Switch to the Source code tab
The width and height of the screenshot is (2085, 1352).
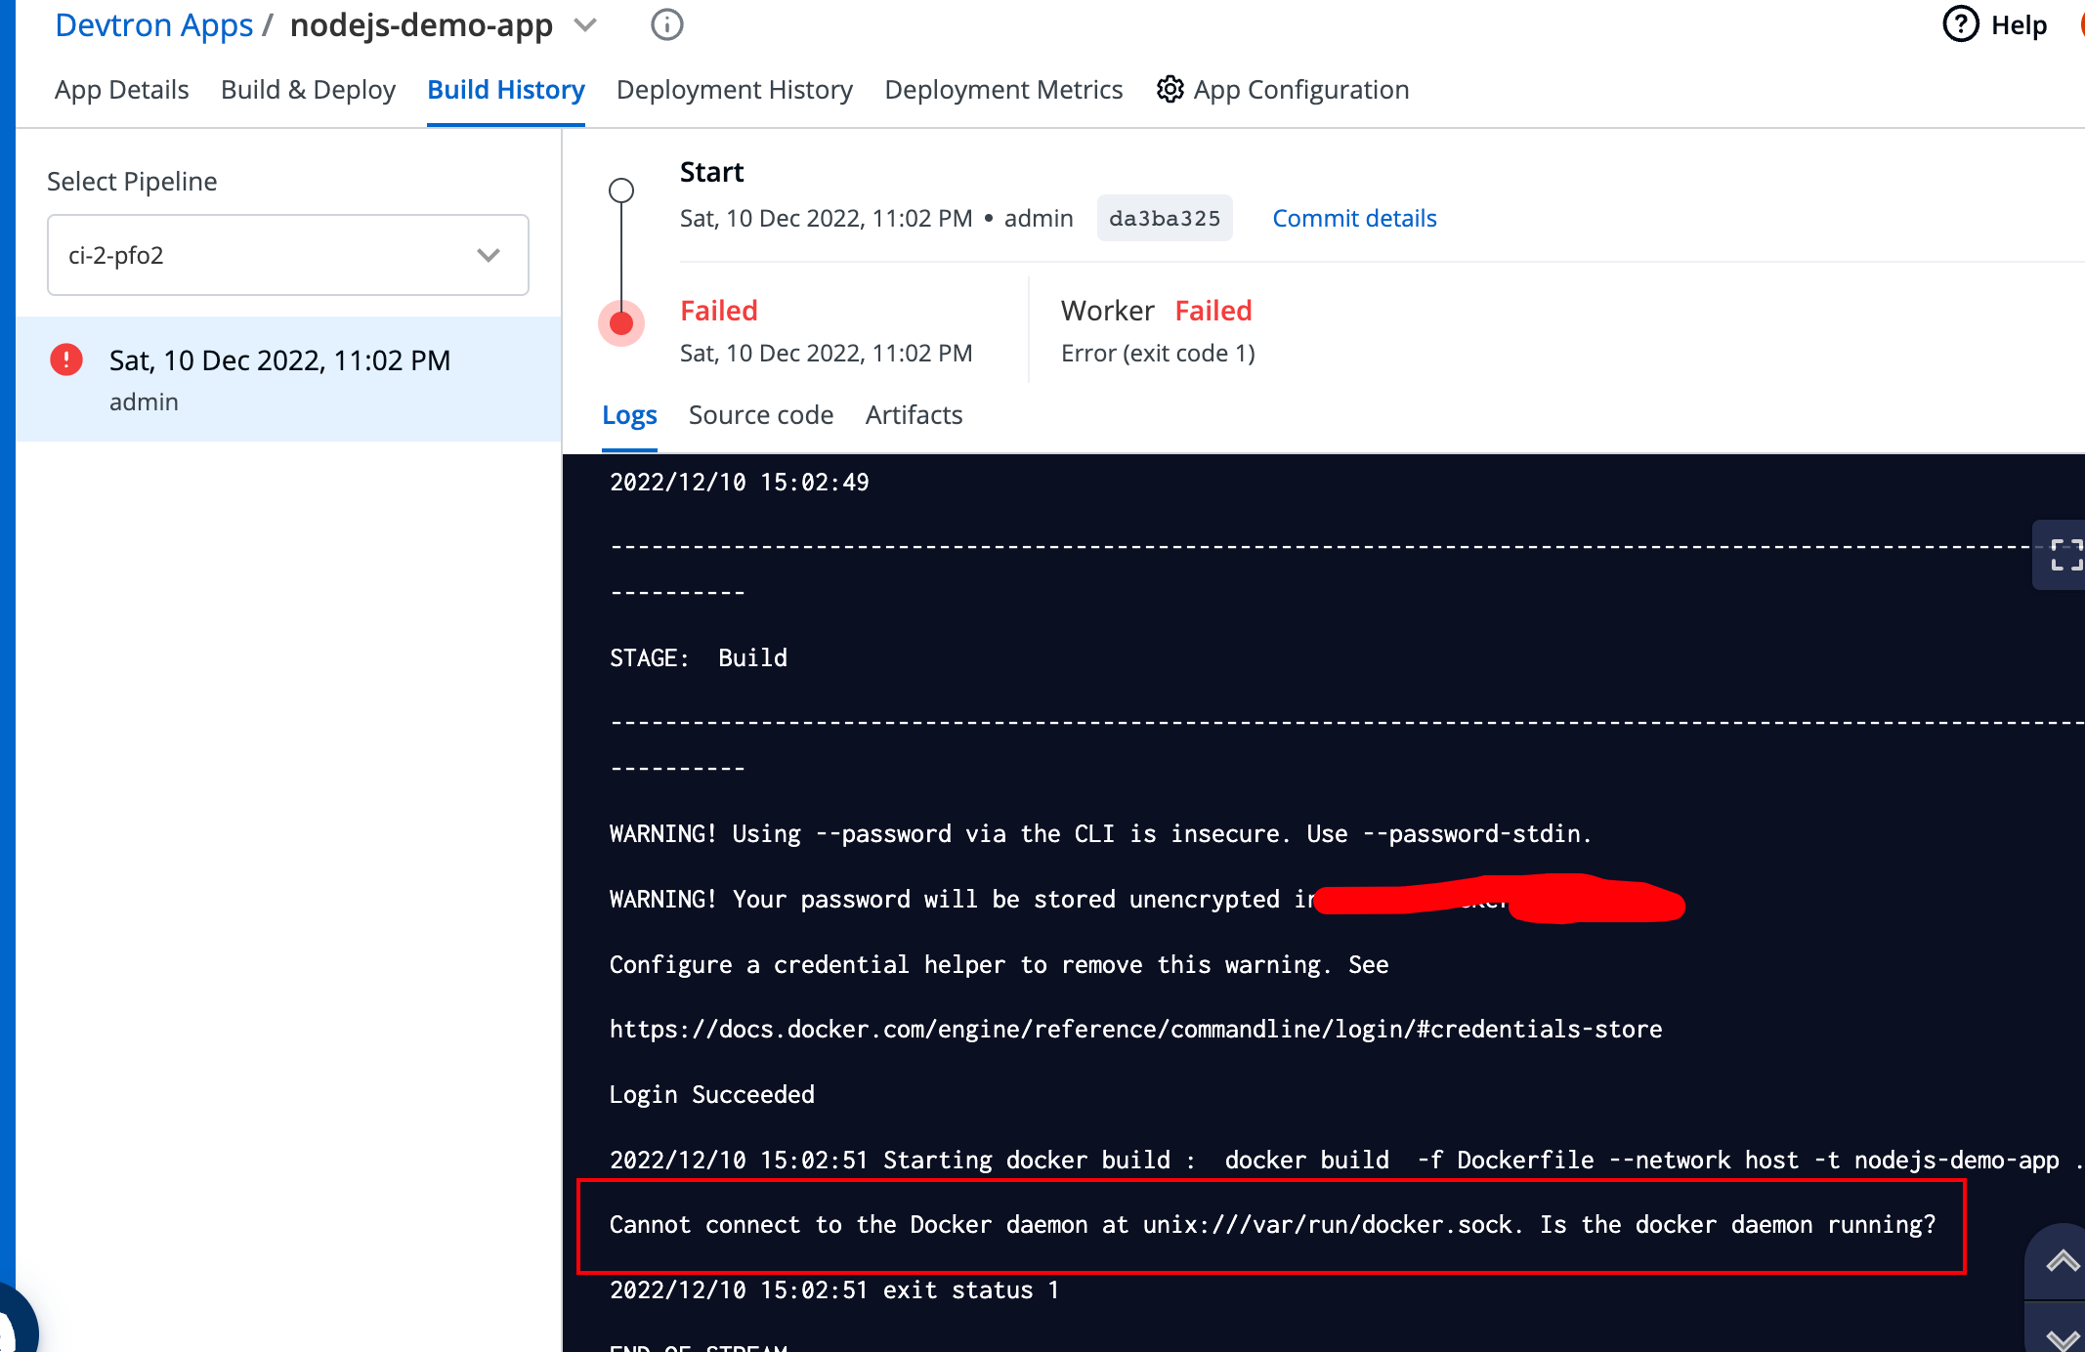coord(760,415)
